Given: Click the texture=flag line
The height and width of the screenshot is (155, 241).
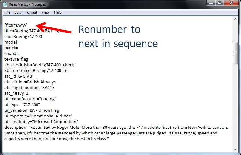Looking at the screenshot, I should [x=16, y=59].
